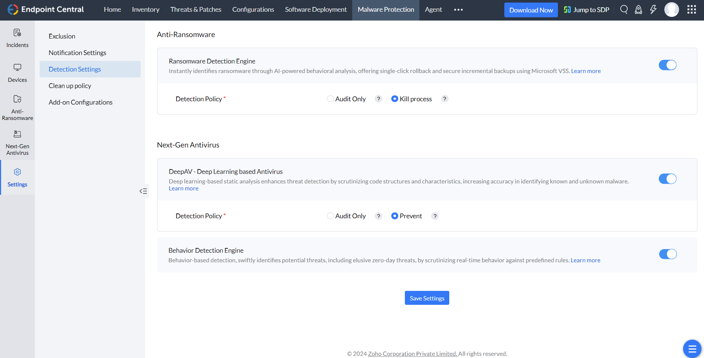Image resolution: width=704 pixels, height=358 pixels.
Task: Select Audit Only for ransomware detection policy
Action: click(x=331, y=99)
